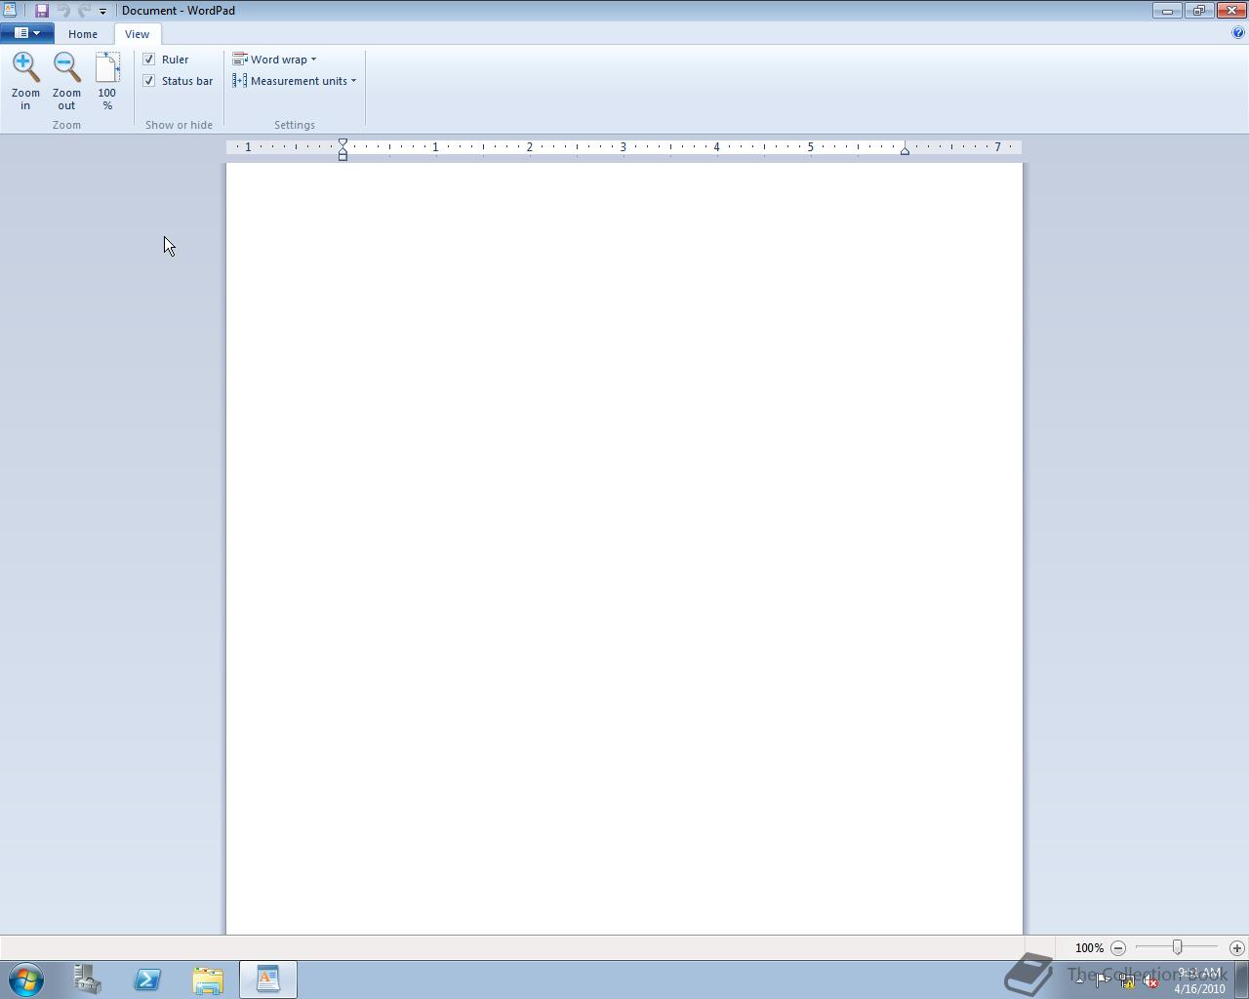This screenshot has width=1249, height=999.
Task: Minimize the WordPad window
Action: [x=1167, y=11]
